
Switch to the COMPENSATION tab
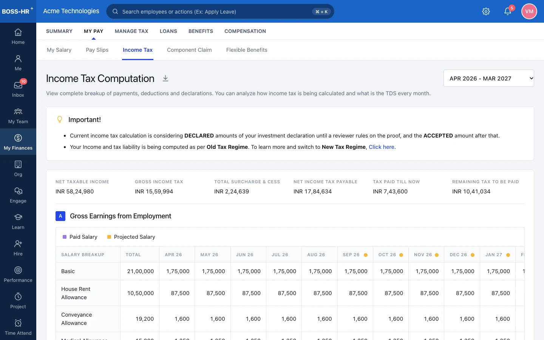(245, 31)
